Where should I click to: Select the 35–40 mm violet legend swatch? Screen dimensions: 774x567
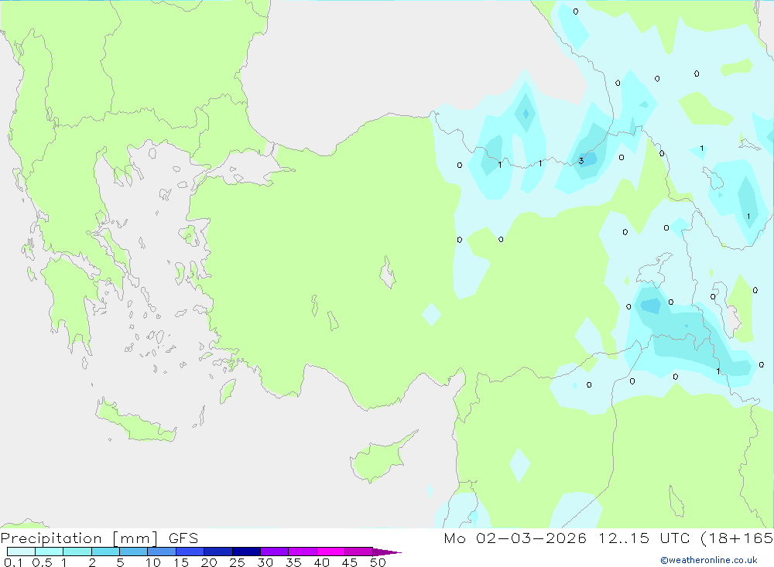(x=303, y=552)
